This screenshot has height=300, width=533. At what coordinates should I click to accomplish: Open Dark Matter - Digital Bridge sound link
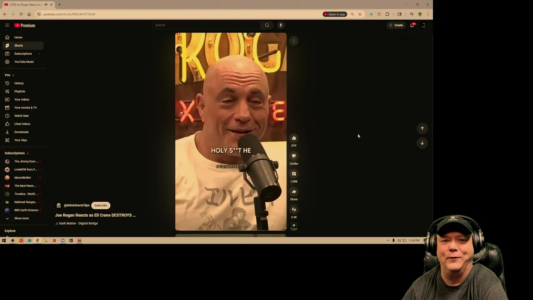(78, 223)
